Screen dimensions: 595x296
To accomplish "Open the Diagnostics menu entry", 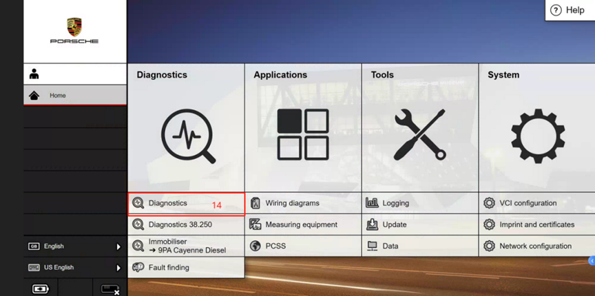I will [x=187, y=204].
